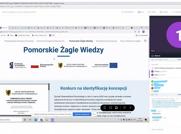Open the Pomorski Program Edukacji M... menu item
This screenshot has width=181, height=134.
(x=51, y=41)
